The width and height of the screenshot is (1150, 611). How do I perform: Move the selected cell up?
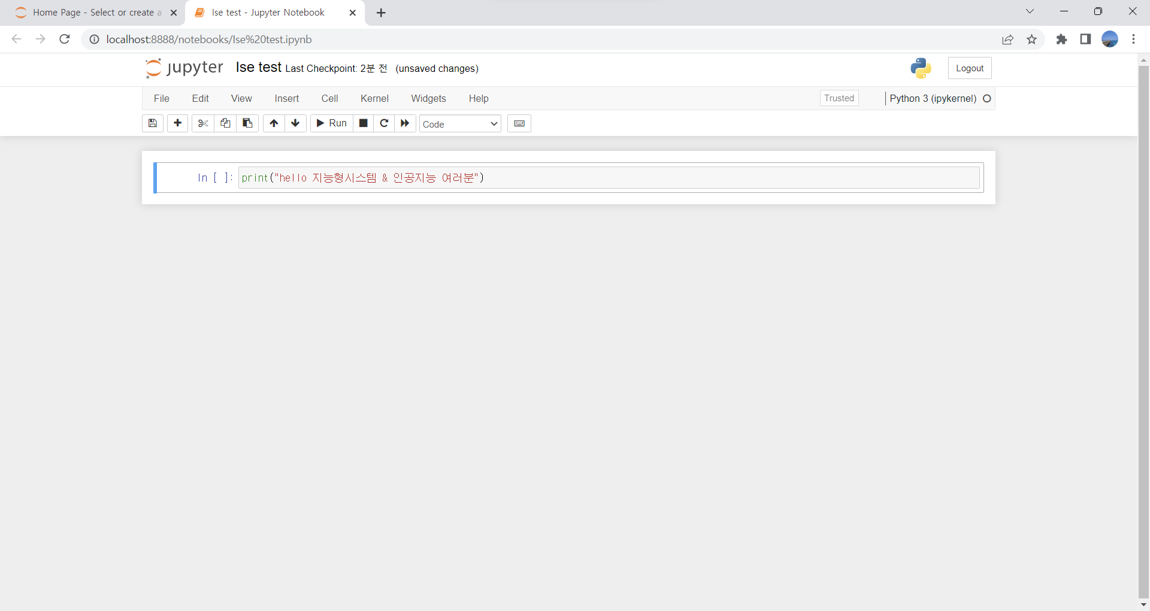point(274,123)
